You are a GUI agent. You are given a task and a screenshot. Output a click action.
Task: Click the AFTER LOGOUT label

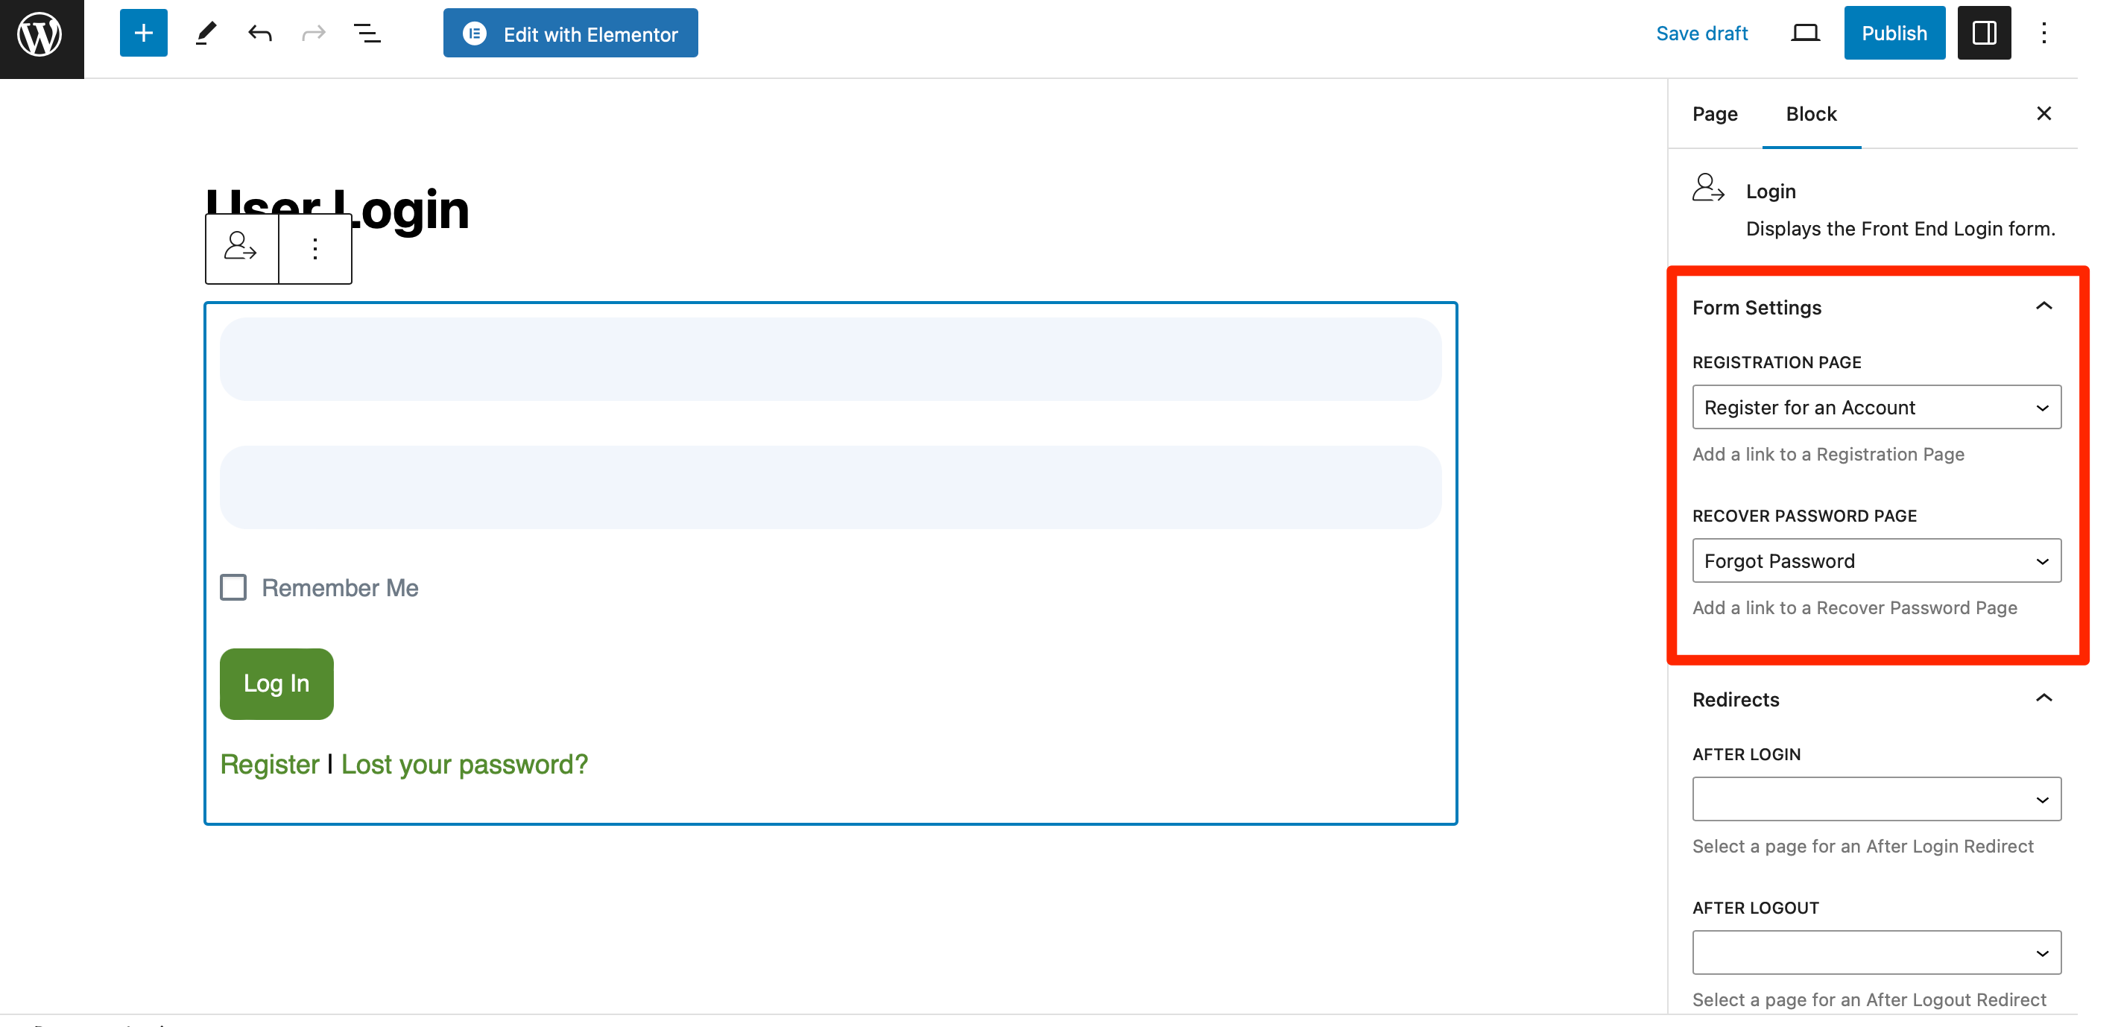(1755, 908)
